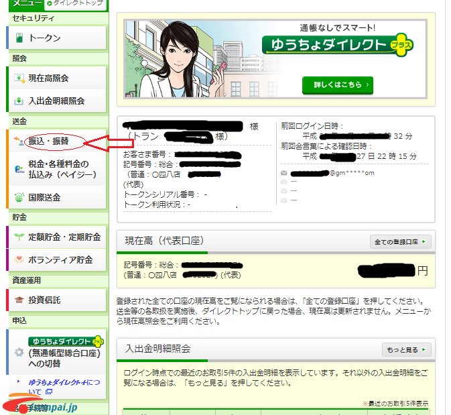Click the Pay-easy logo icon
The image size is (451, 415).
point(19,169)
